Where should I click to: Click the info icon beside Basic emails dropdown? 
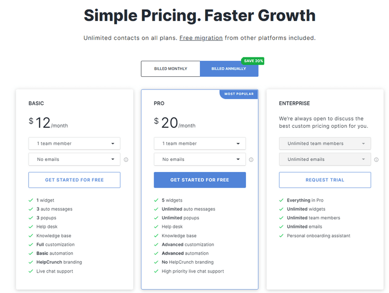pyautogui.click(x=126, y=159)
